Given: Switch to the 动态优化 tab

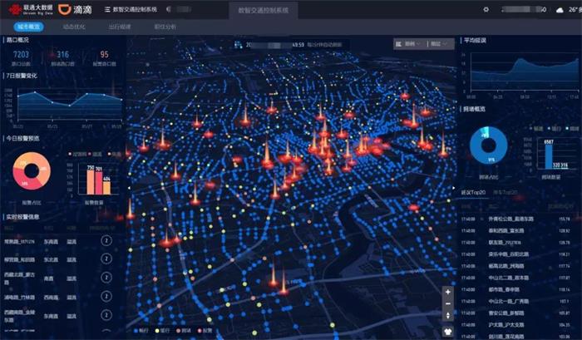Looking at the screenshot, I should tap(76, 27).
